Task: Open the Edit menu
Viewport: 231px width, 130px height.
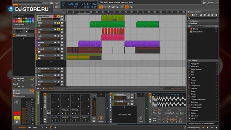Action: pos(106,3)
